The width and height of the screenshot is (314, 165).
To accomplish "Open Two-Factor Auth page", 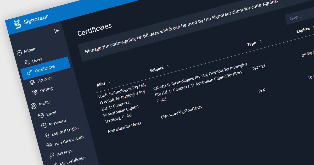I will pyautogui.click(x=69, y=141).
